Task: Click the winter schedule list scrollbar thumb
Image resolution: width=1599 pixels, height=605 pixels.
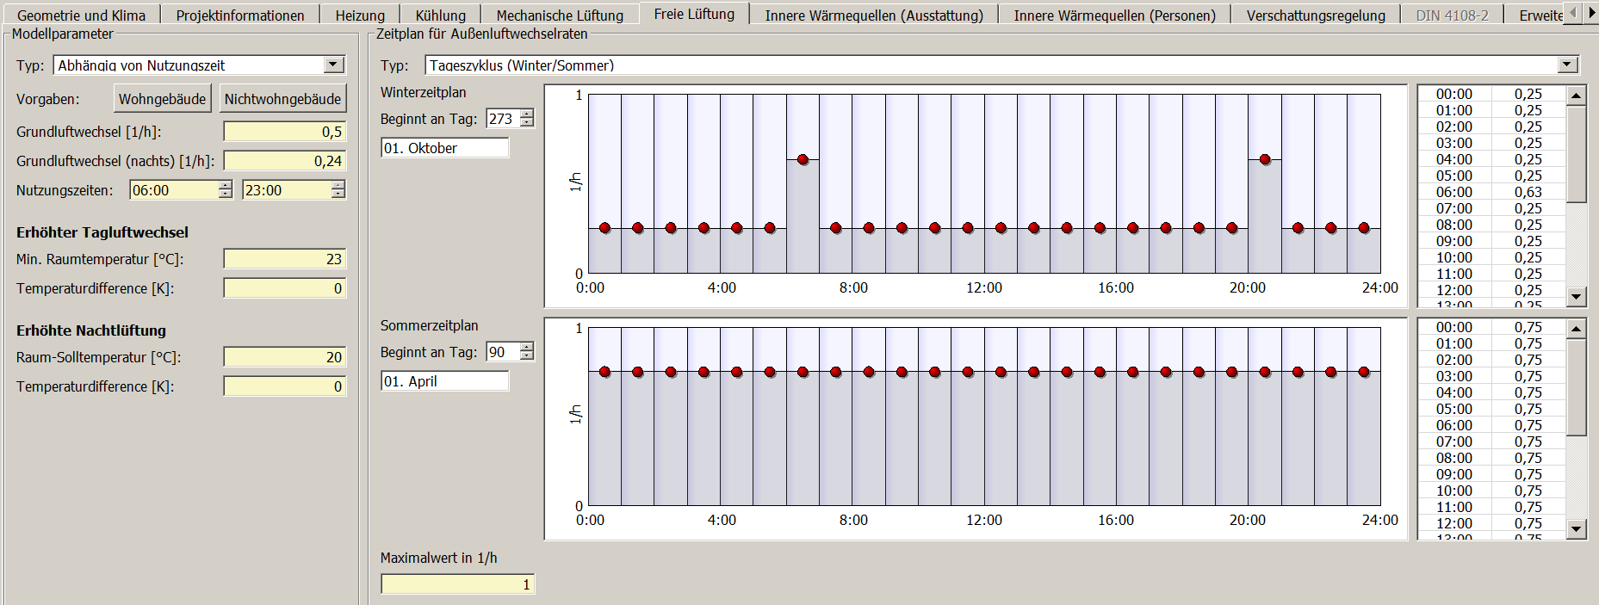Action: point(1576,154)
